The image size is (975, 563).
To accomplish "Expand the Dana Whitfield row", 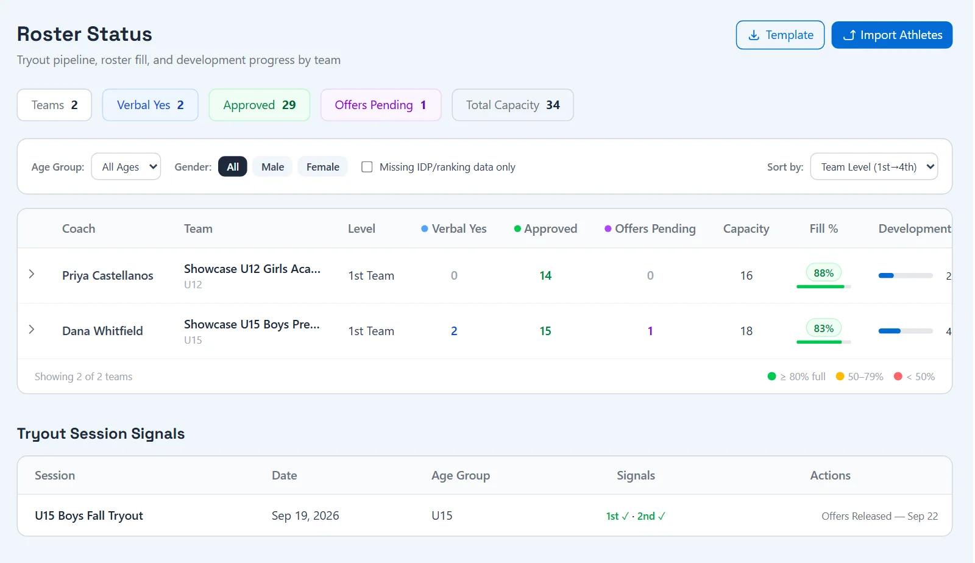I will pyautogui.click(x=32, y=330).
